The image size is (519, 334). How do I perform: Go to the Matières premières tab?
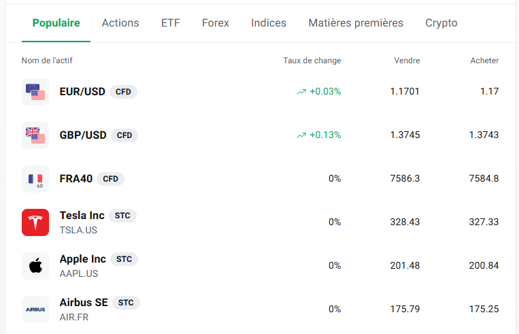[356, 23]
